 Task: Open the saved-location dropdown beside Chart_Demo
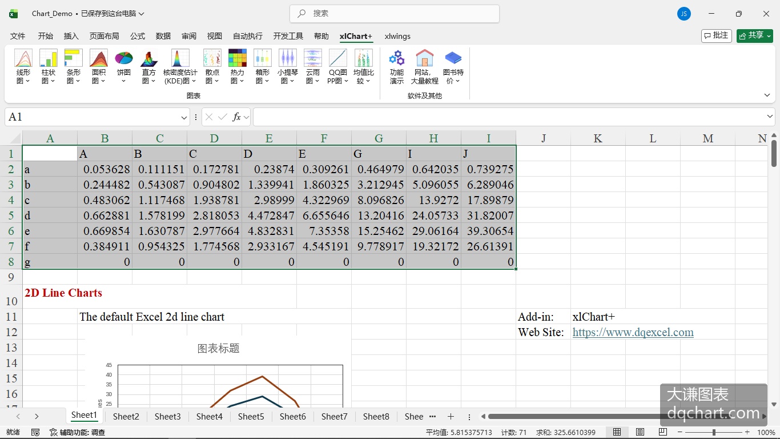[142, 14]
